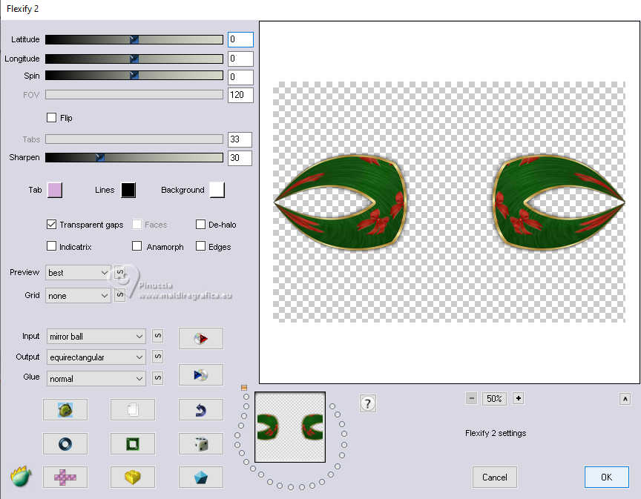Enable the Indicatrix checkbox
Screen dimensions: 641x499
click(51, 246)
